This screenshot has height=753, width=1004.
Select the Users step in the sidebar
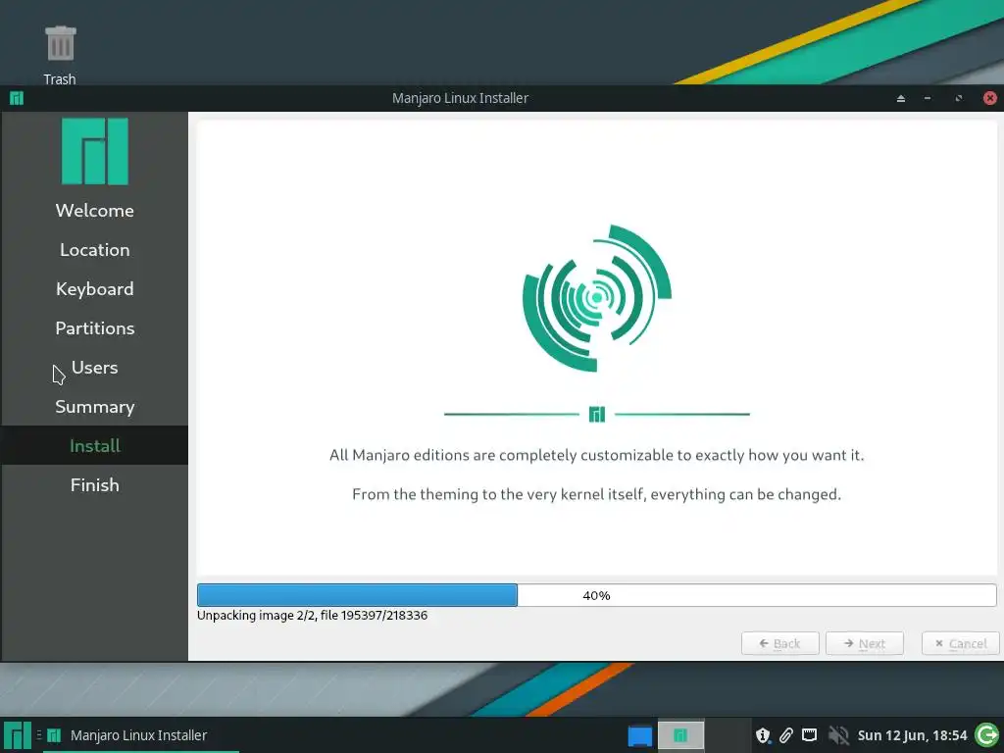tap(95, 368)
